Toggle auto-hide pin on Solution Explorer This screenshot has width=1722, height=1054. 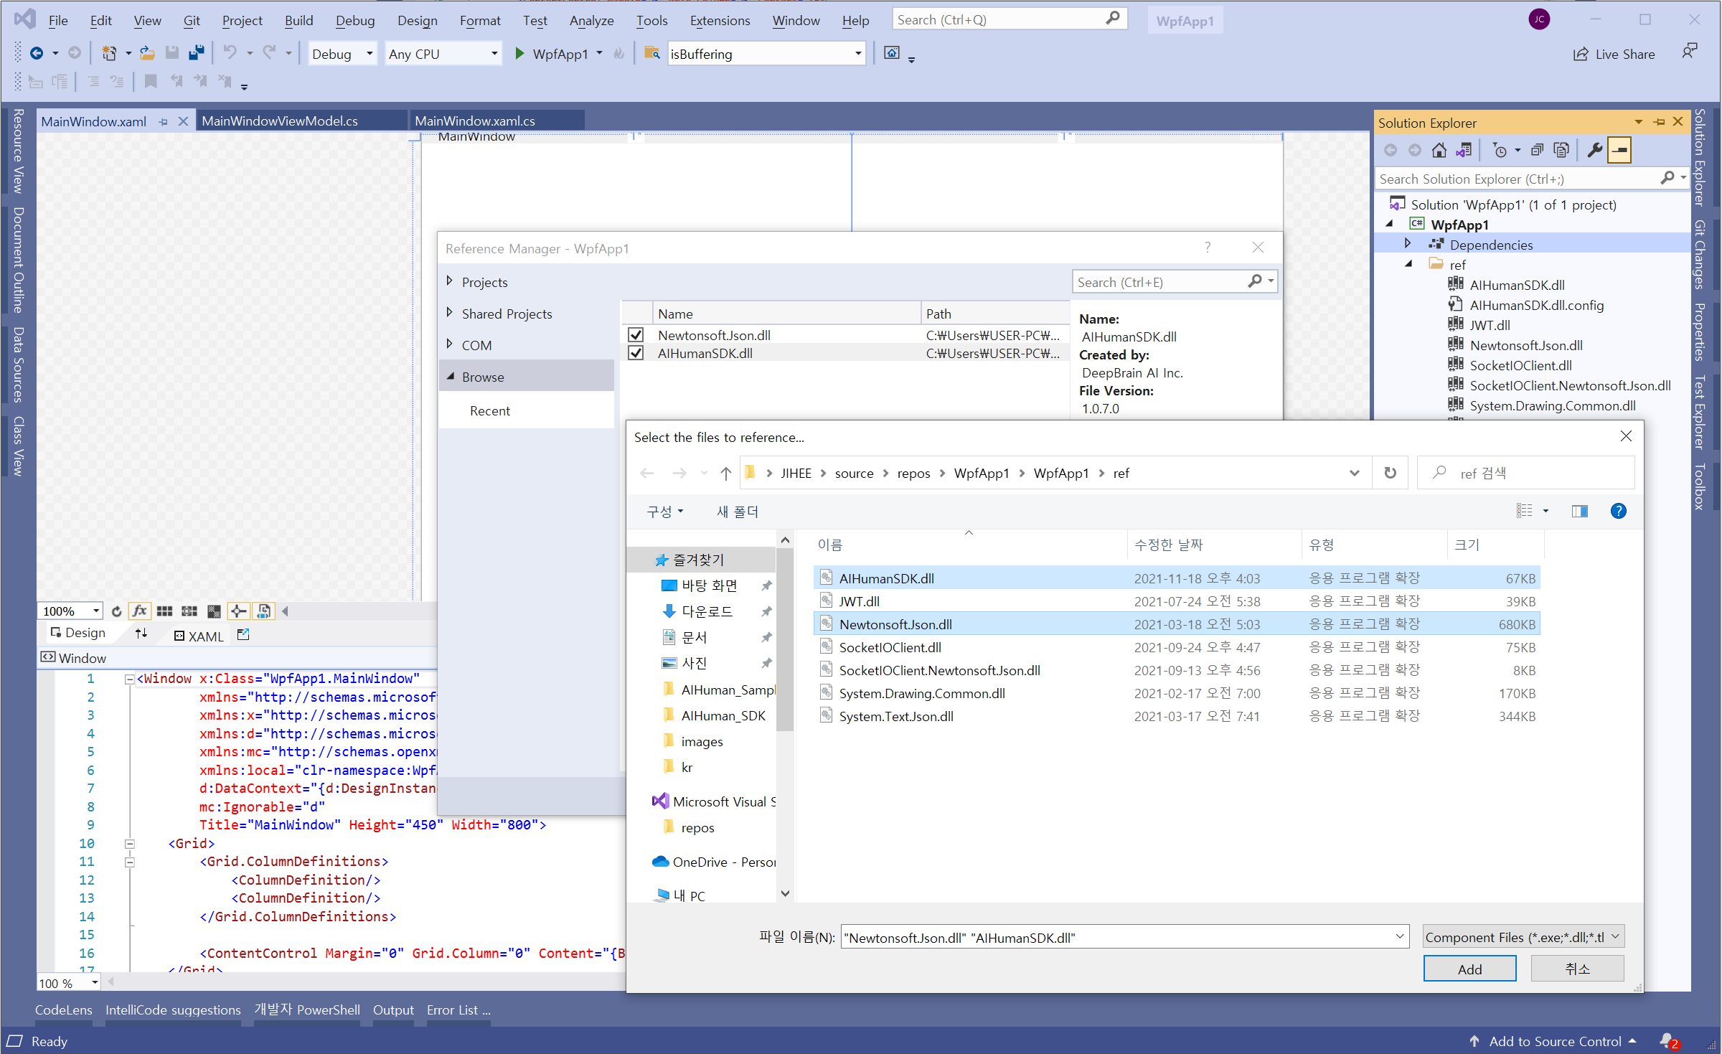tap(1659, 122)
